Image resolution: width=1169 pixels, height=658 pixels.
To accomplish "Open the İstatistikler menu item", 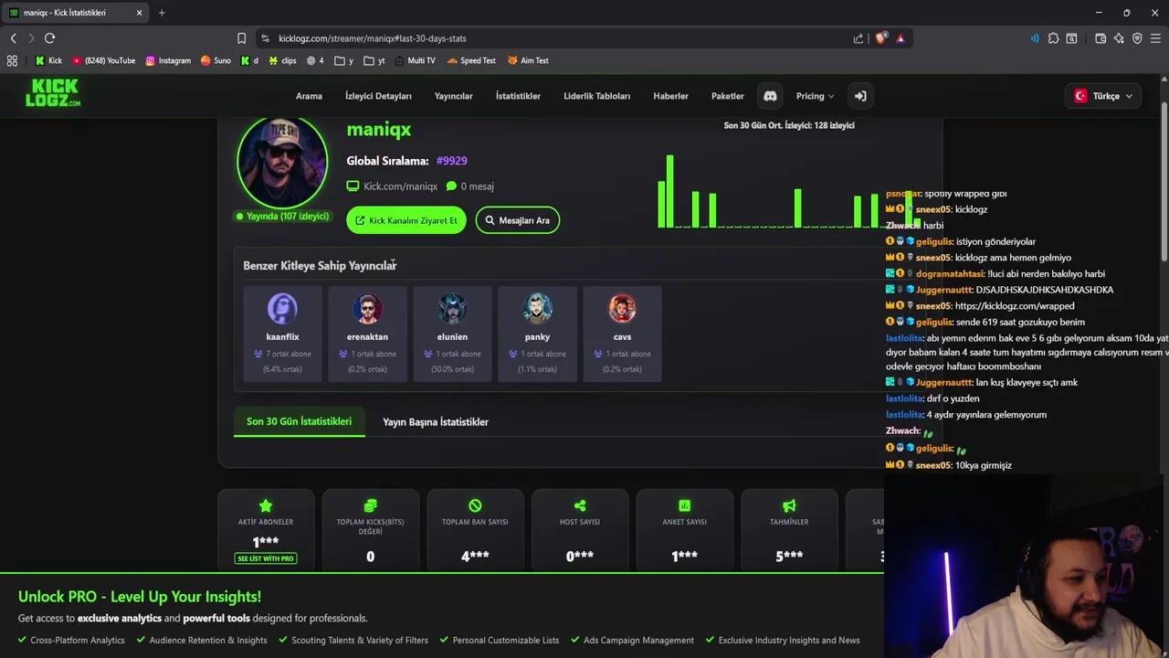I will coord(518,96).
